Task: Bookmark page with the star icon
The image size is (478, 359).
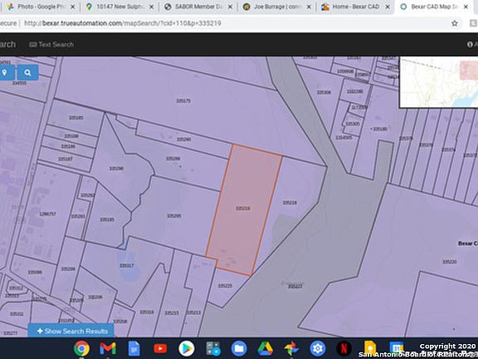Action: coord(455,23)
